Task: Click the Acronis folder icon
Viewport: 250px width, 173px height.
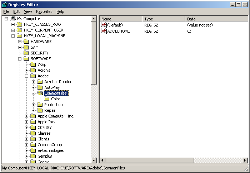Action: click(33, 70)
